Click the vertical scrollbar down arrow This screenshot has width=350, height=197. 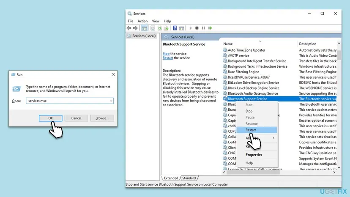[339, 167]
